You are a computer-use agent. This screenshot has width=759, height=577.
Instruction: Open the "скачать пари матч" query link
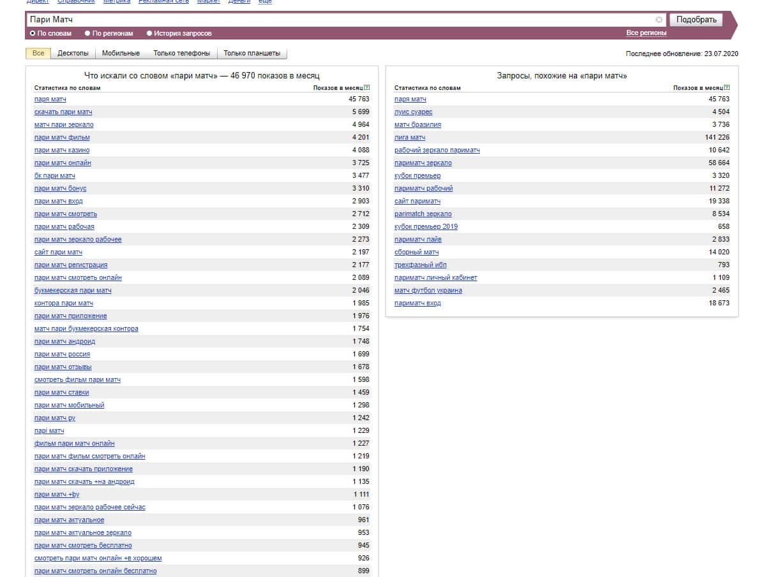coord(63,112)
